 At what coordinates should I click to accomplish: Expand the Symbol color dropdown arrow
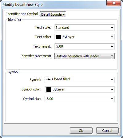pyautogui.click(x=112, y=90)
